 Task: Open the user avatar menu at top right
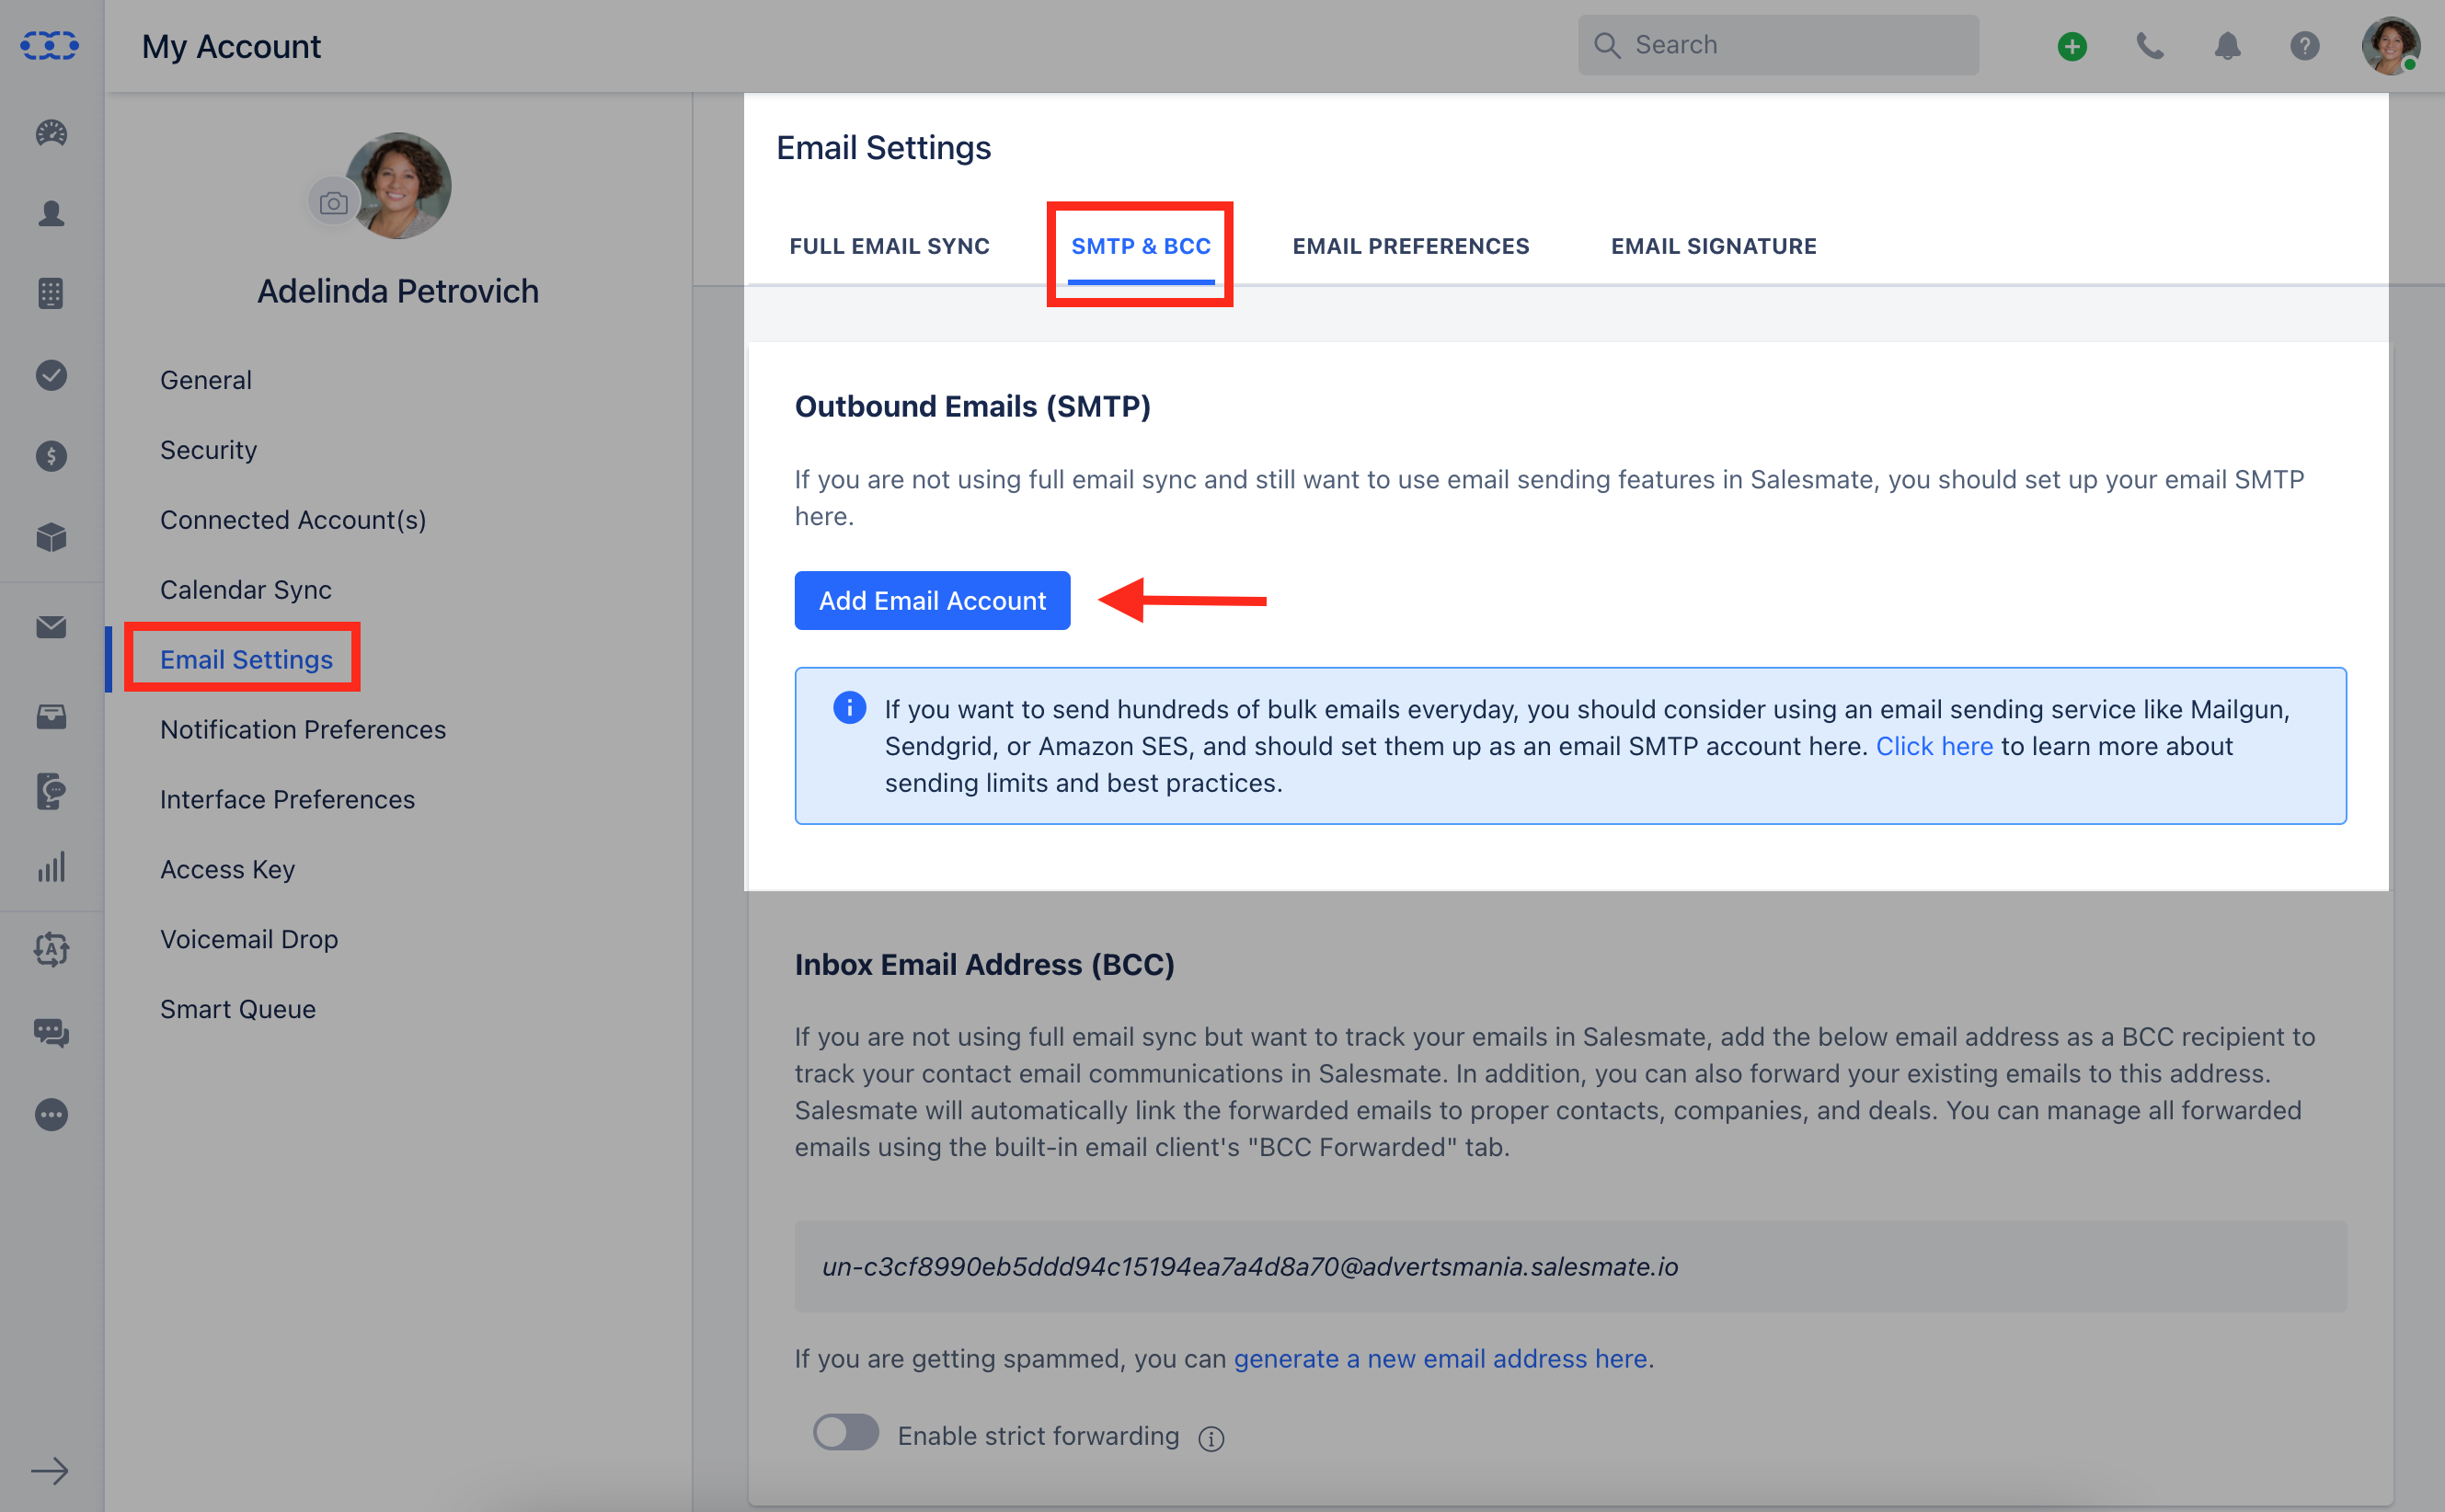coord(2391,46)
